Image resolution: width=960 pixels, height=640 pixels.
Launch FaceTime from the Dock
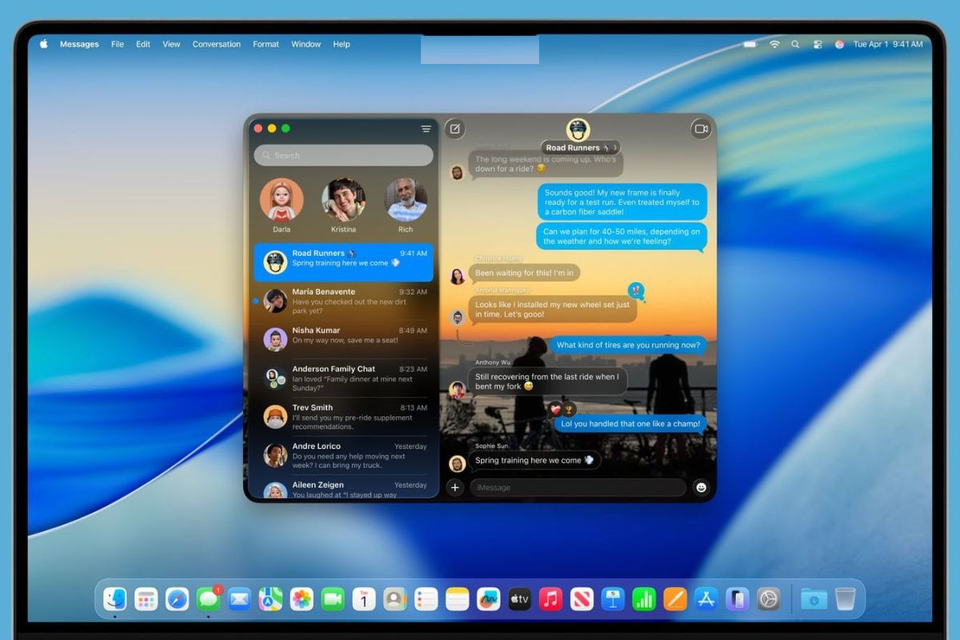click(333, 598)
